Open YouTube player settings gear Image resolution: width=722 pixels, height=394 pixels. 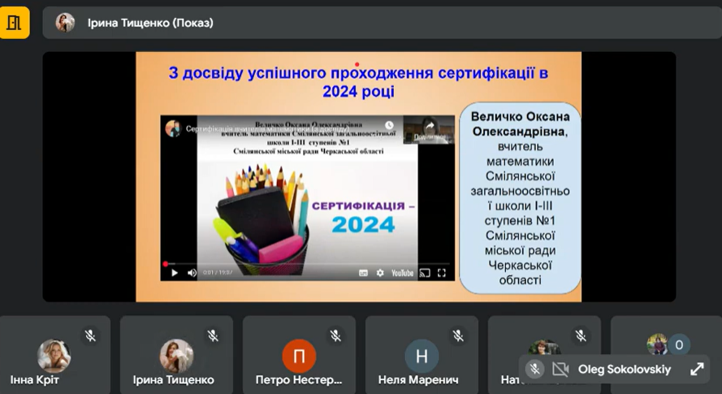tap(379, 273)
